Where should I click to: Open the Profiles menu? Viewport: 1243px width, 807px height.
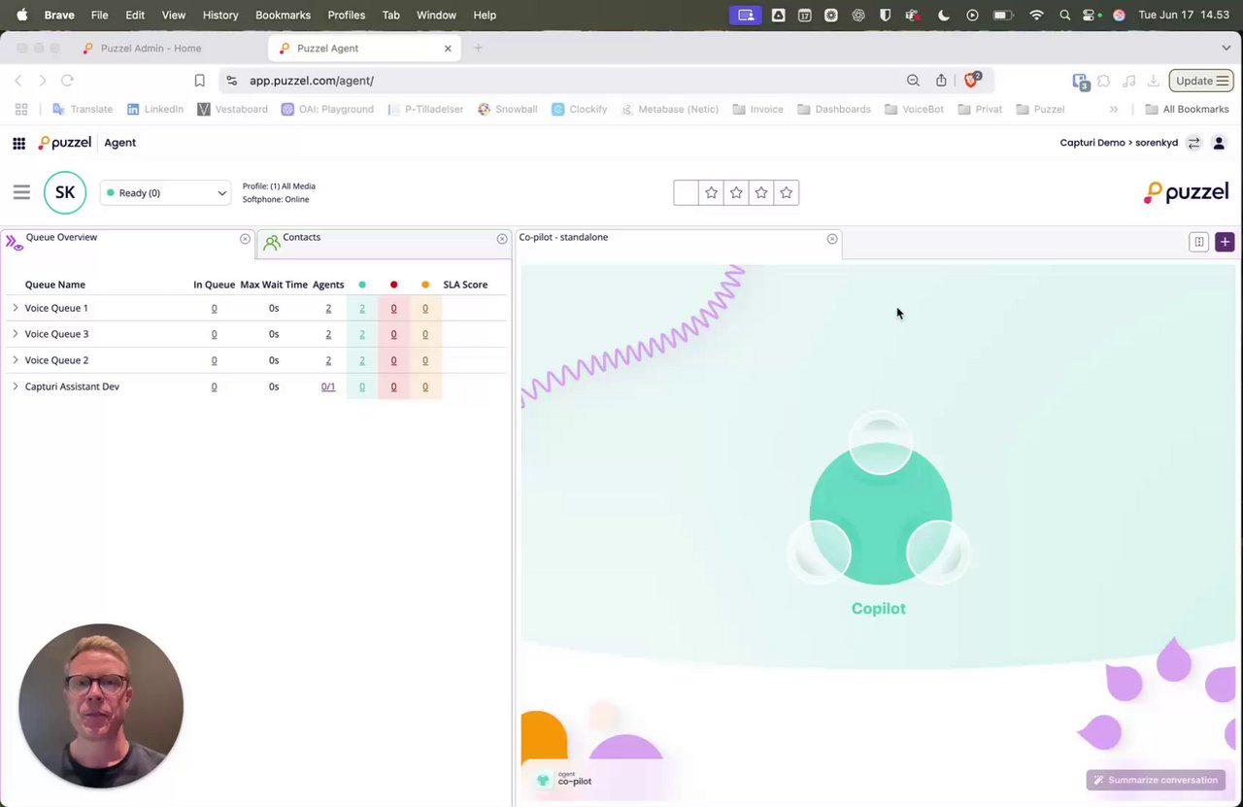pos(346,15)
